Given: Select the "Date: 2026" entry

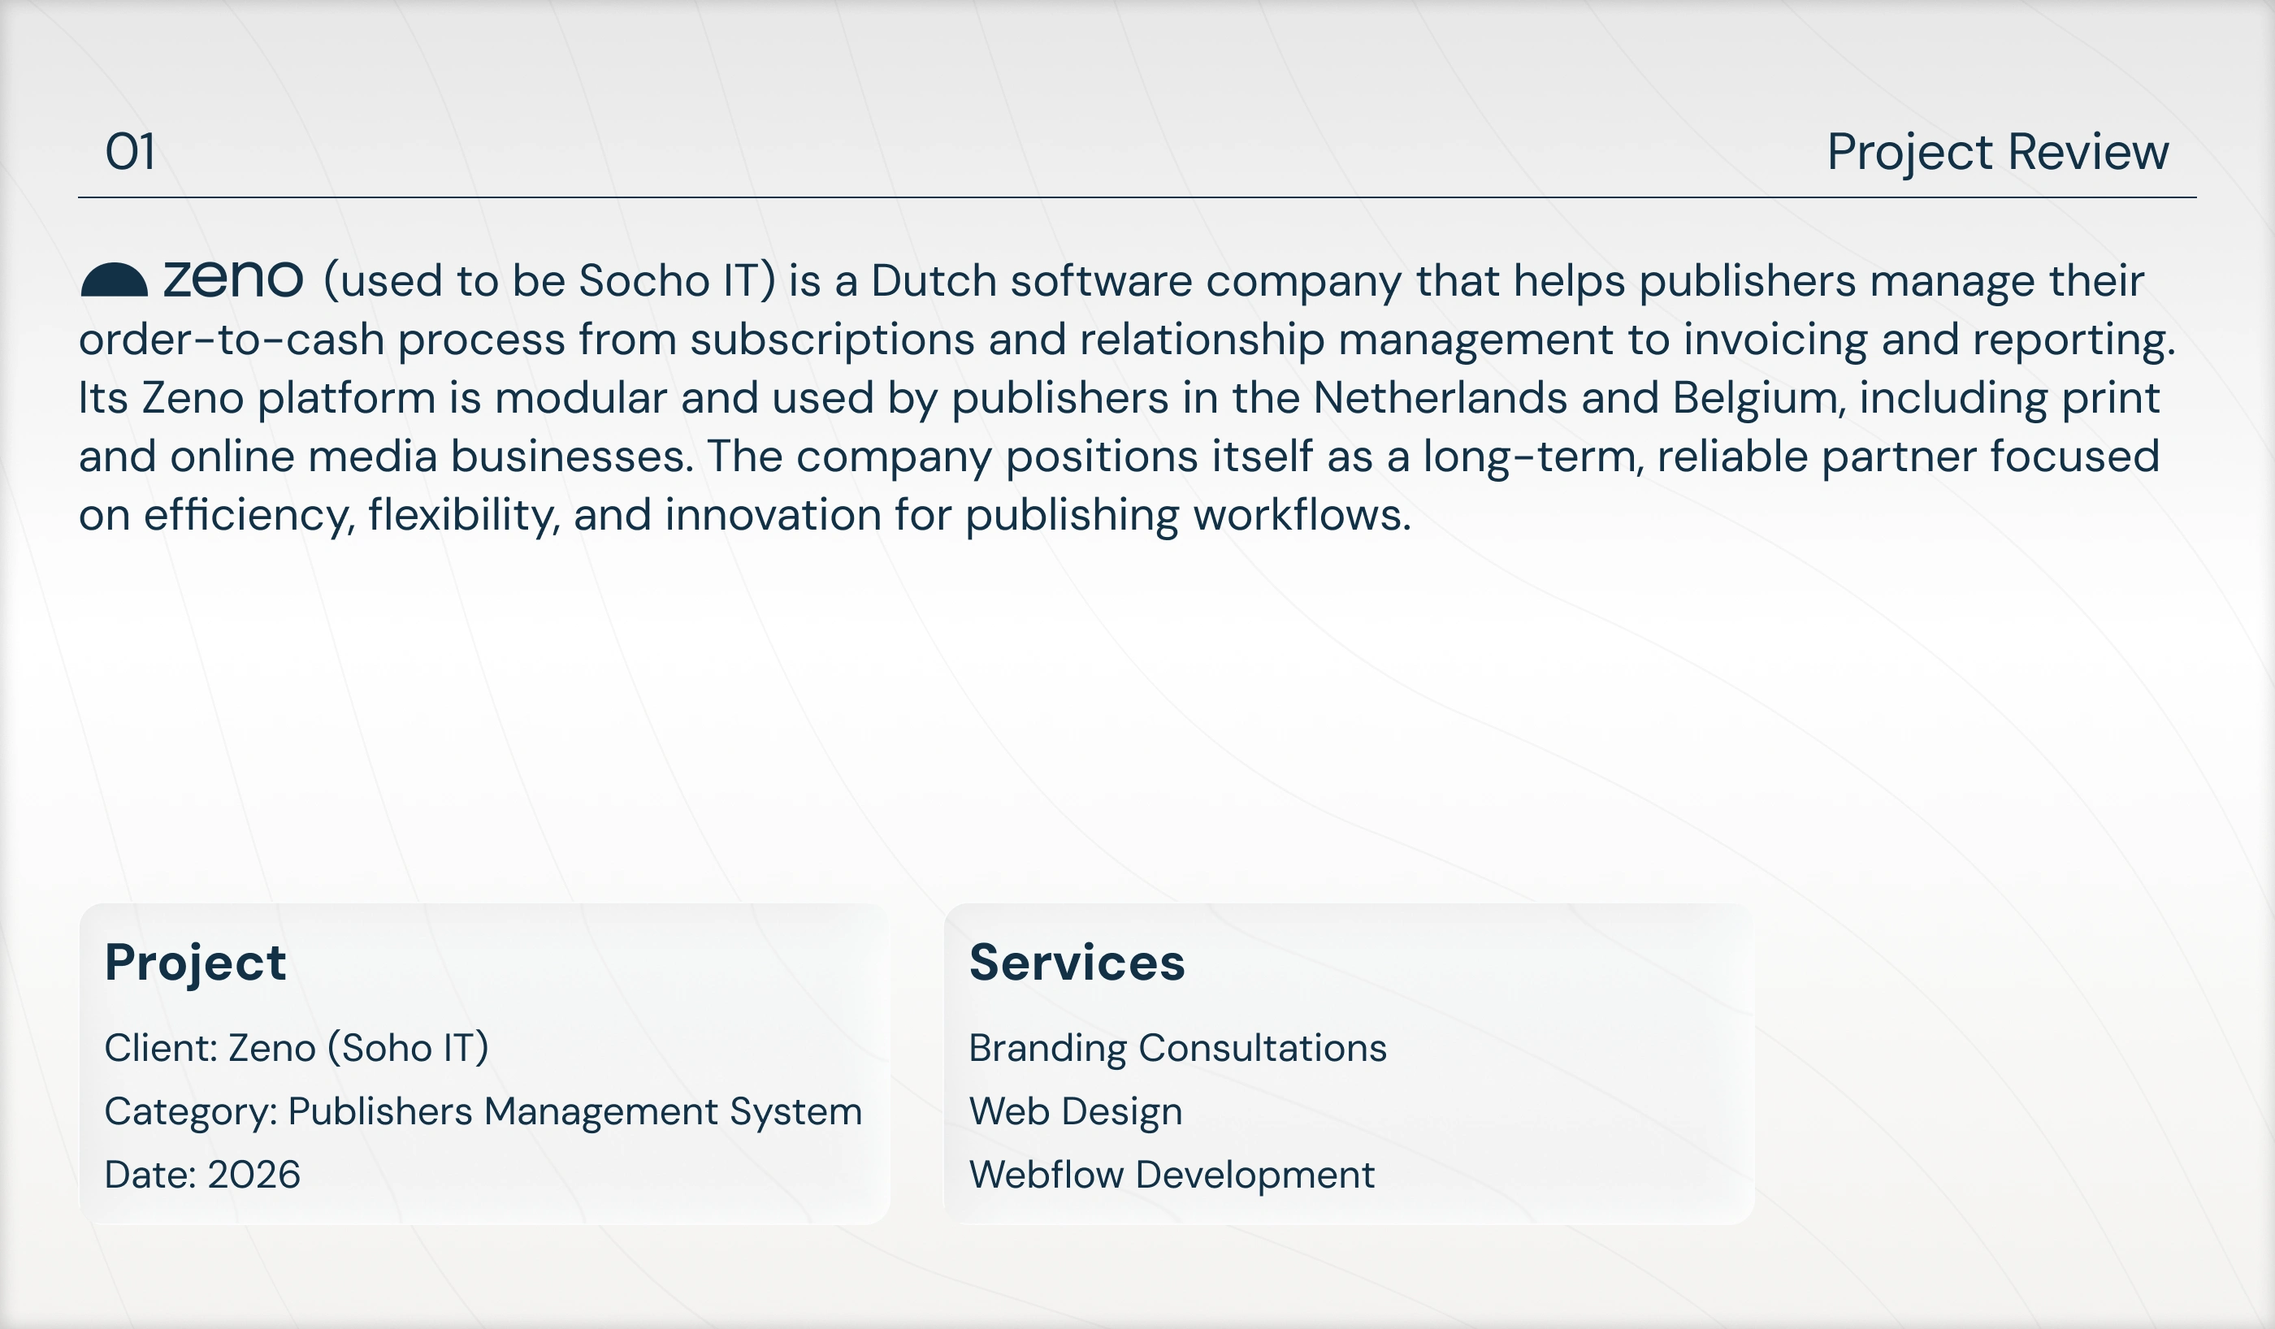Looking at the screenshot, I should click(202, 1175).
